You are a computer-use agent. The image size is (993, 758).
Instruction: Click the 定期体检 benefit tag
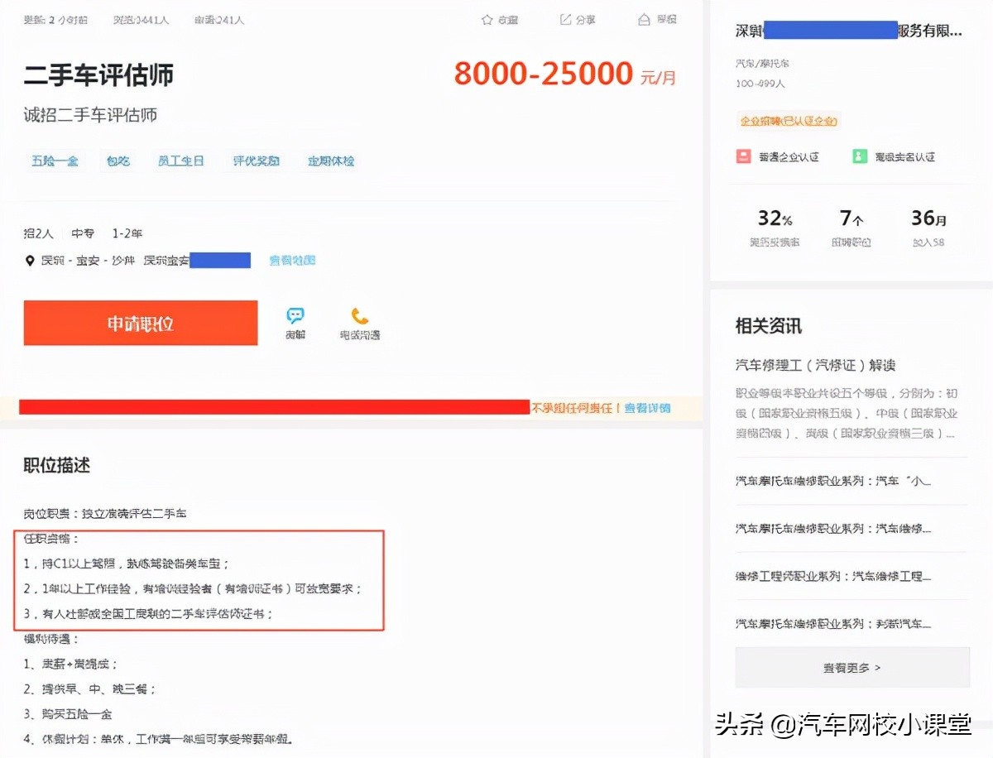click(x=331, y=161)
